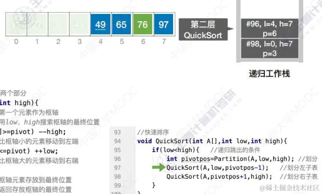Select the stack frame '#96, l=4, h=7 p=6'
The width and height of the screenshot is (322, 194).
point(269,28)
